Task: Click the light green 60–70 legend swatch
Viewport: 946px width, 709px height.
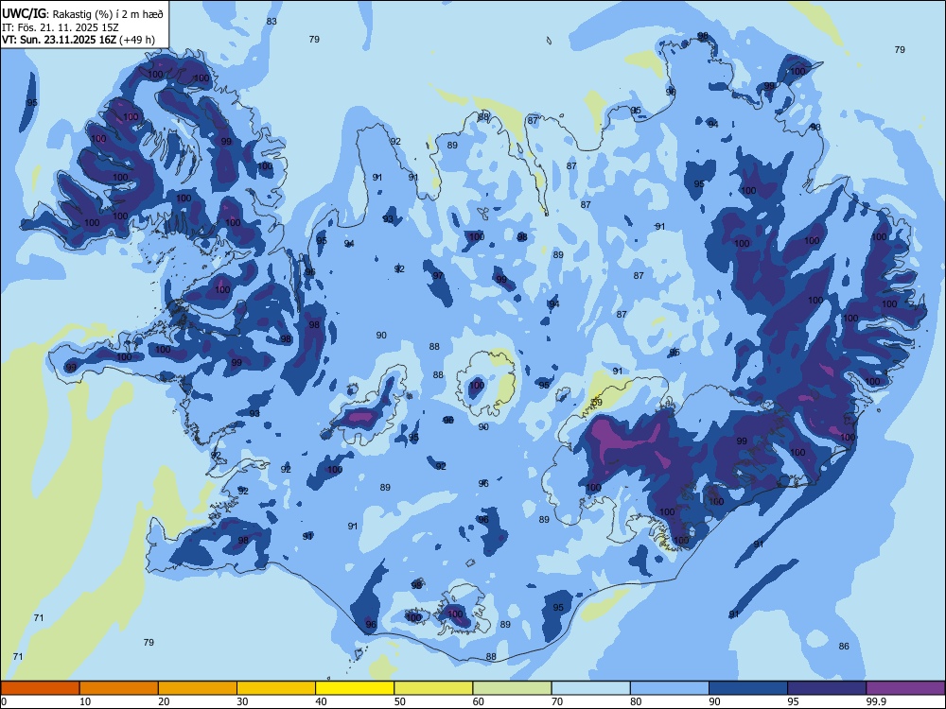Action: pos(512,688)
